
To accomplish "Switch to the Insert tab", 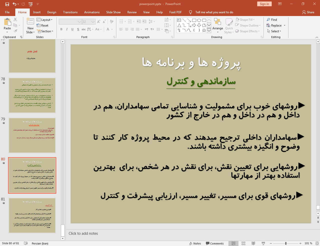I will pyautogui.click(x=37, y=12).
